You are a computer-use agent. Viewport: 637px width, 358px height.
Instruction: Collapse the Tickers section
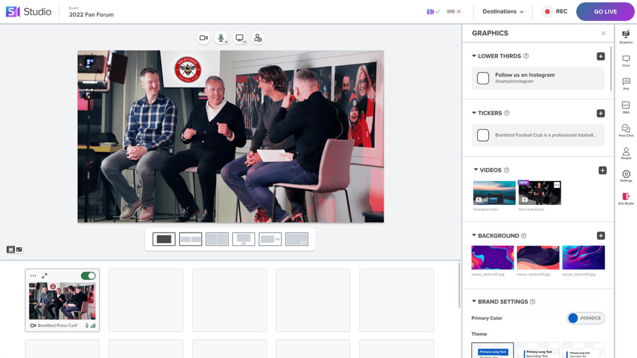point(474,113)
